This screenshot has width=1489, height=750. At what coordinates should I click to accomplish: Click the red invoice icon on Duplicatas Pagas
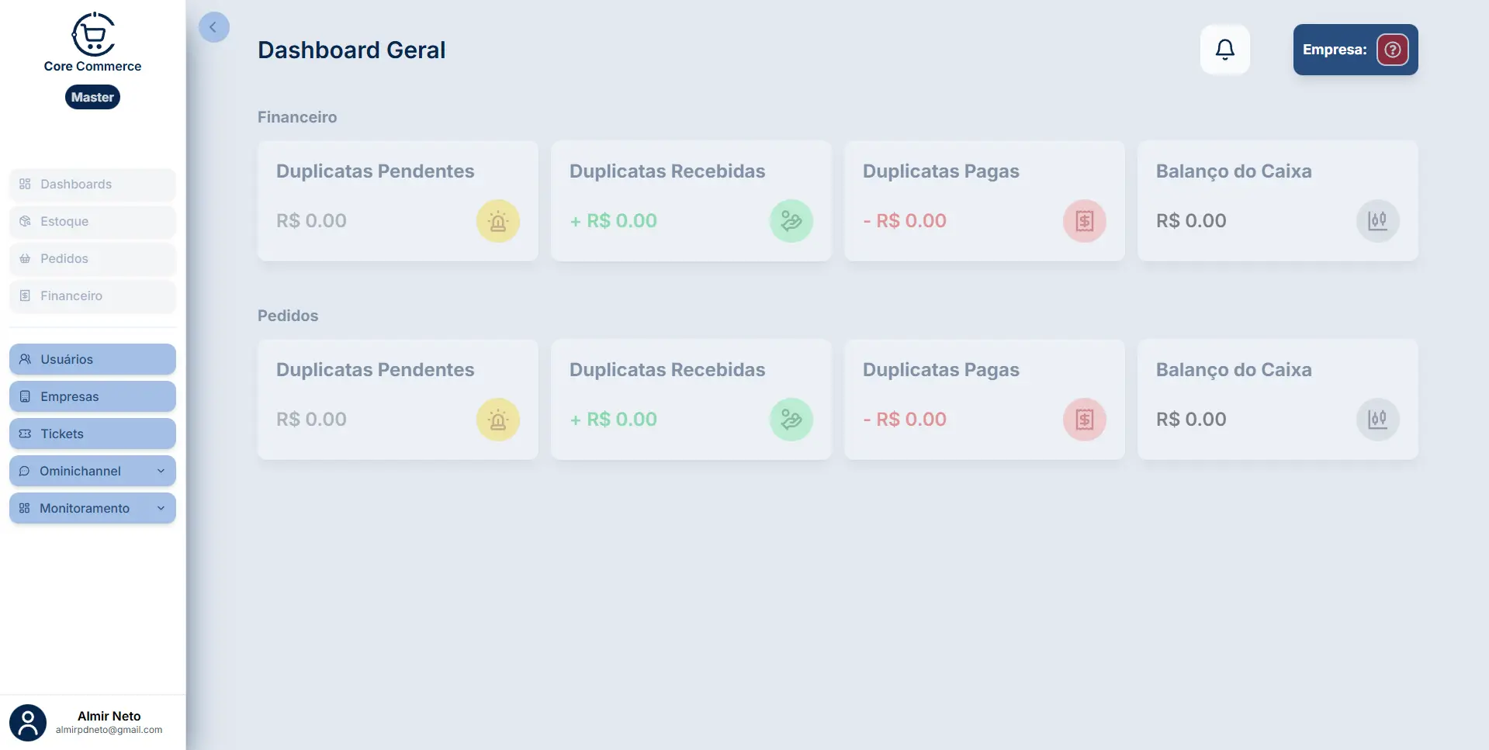pyautogui.click(x=1084, y=221)
